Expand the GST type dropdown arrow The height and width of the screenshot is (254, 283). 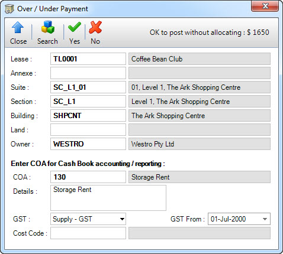[x=122, y=219]
